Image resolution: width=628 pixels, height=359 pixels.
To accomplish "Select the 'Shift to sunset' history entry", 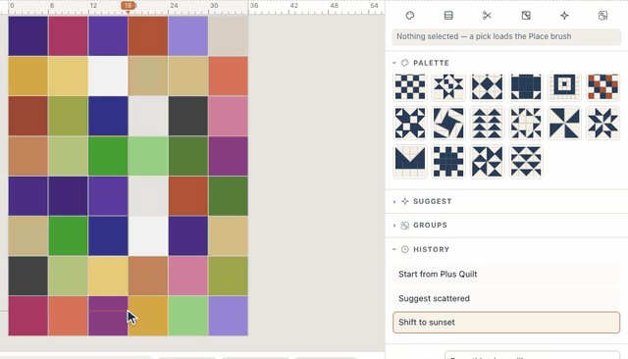I will point(506,322).
